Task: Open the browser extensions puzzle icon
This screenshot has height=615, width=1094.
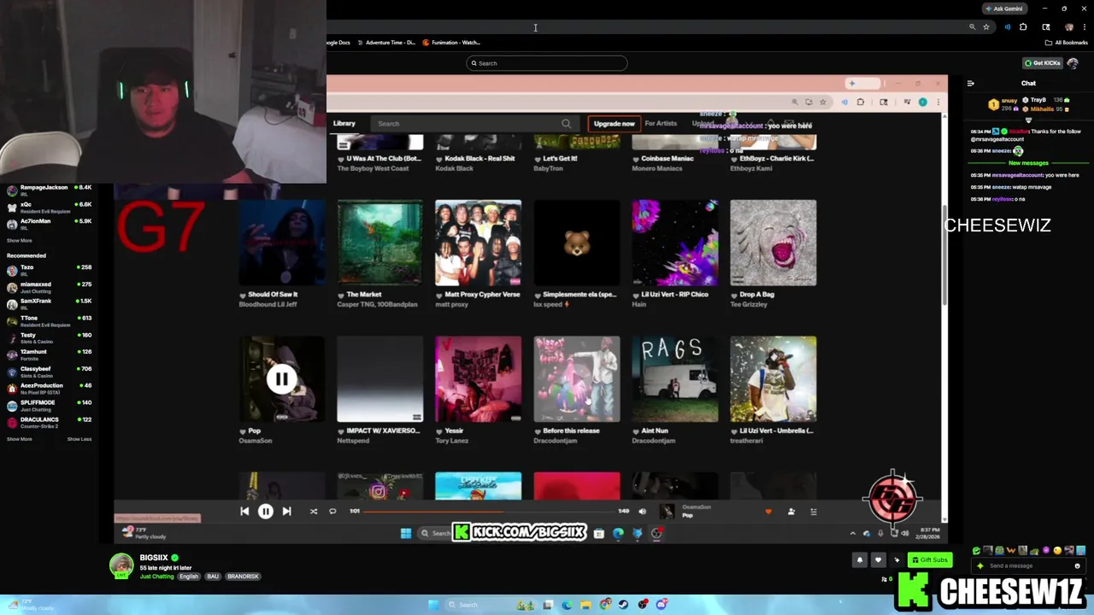Action: tap(1023, 27)
